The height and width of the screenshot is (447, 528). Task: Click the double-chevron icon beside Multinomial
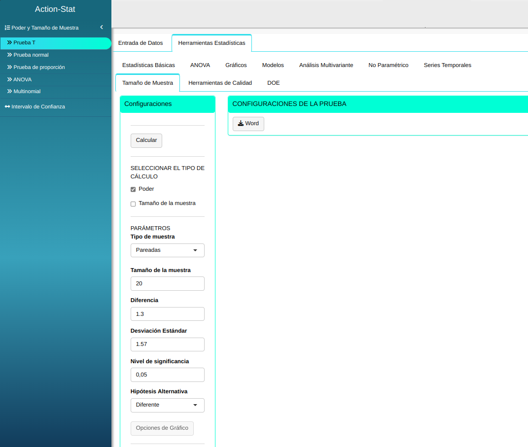click(x=9, y=92)
